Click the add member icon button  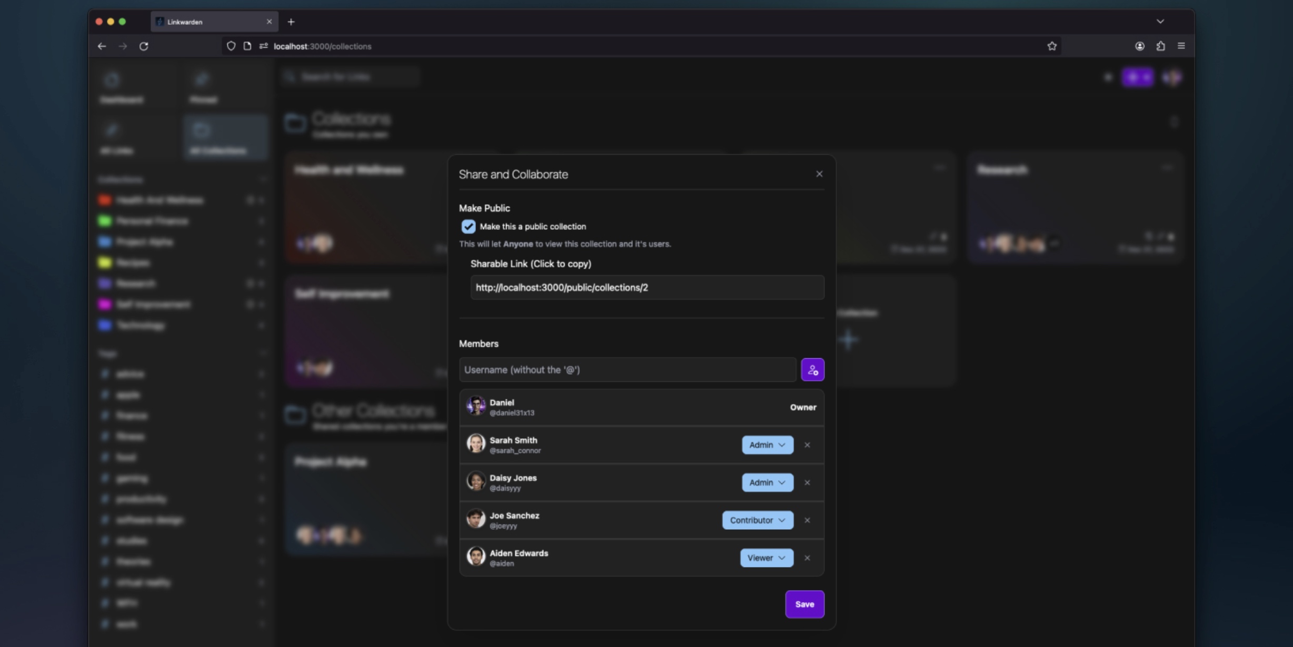click(x=812, y=370)
